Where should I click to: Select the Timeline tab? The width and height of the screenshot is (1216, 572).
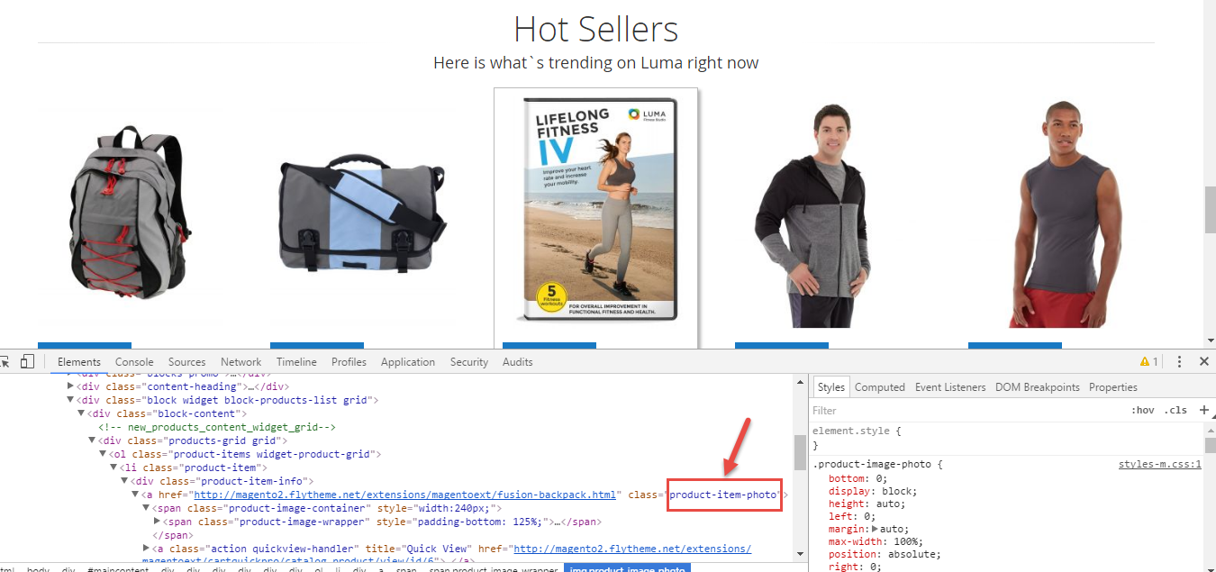[x=296, y=362]
